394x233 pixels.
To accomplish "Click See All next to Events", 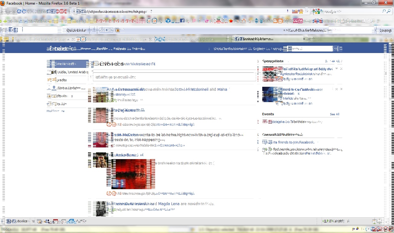I will (x=335, y=114).
